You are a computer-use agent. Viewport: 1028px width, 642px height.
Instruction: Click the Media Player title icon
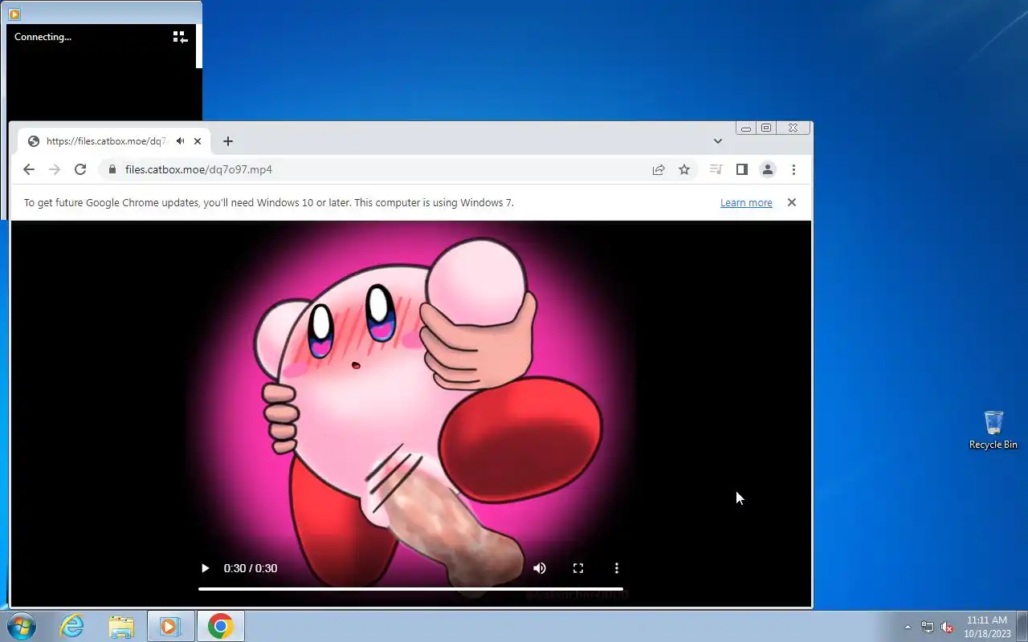[x=14, y=14]
